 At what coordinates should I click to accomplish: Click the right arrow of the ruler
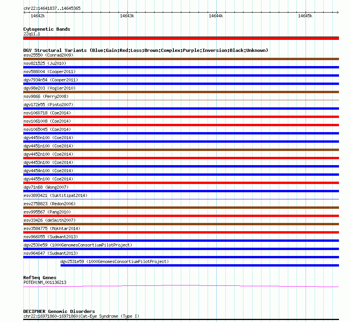tap(337, 13)
